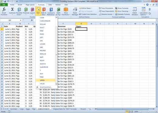Viewport: 158px width, 113px height.
Task: Open the File tab
Action: click(4, 5)
